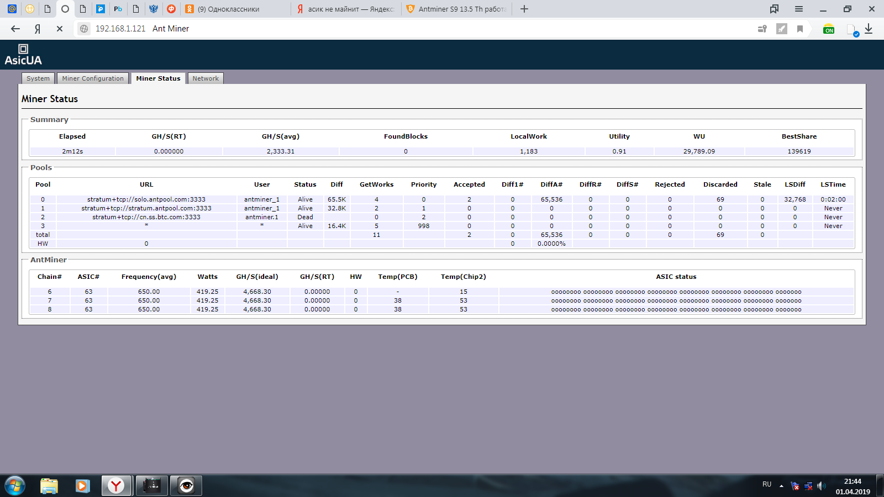The image size is (884, 497).
Task: Open the Miner Configuration tab
Action: click(93, 78)
